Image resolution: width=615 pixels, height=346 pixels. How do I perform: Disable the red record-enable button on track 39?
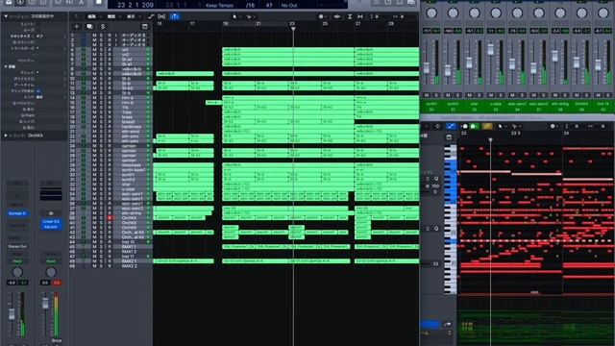tap(110, 218)
